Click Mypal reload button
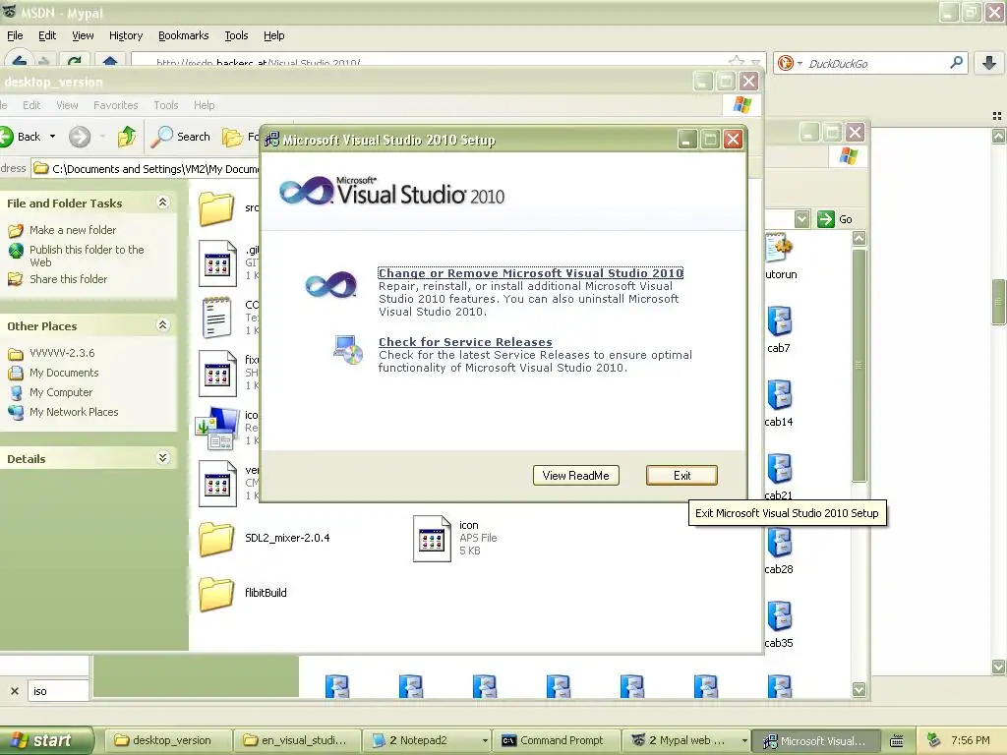The width and height of the screenshot is (1007, 755). (75, 62)
